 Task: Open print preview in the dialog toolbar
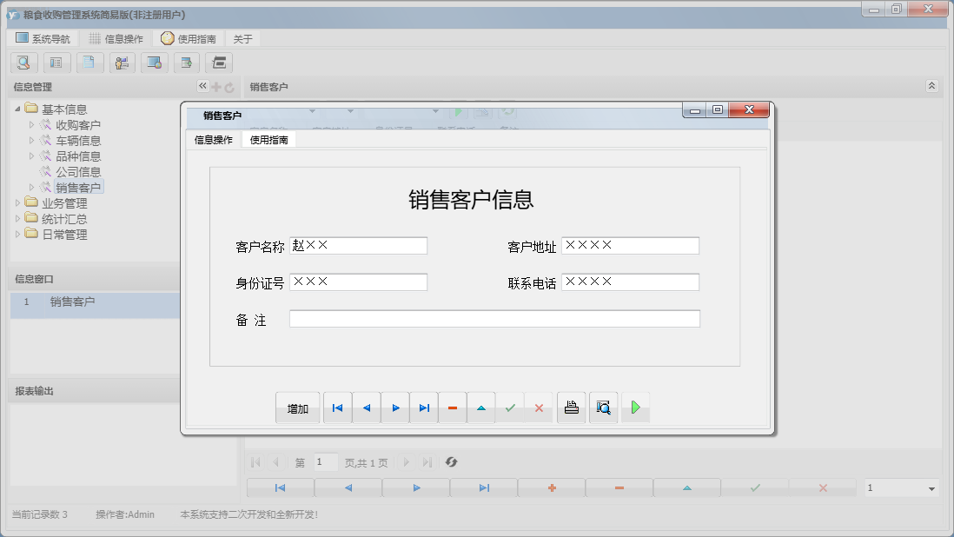[x=603, y=407]
